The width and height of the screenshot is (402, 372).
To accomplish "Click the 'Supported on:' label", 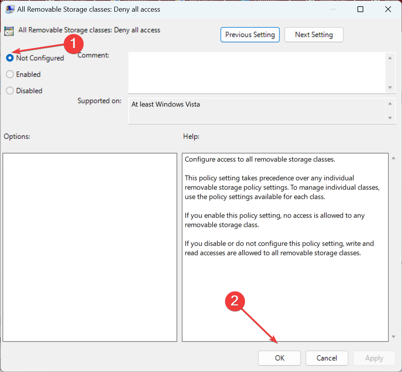I will click(x=100, y=101).
